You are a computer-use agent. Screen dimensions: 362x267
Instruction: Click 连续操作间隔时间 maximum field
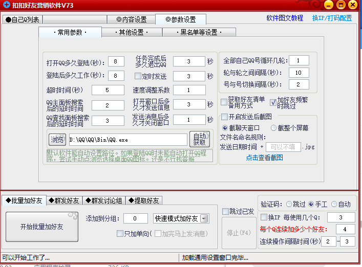pyautogui.click(x=348, y=241)
